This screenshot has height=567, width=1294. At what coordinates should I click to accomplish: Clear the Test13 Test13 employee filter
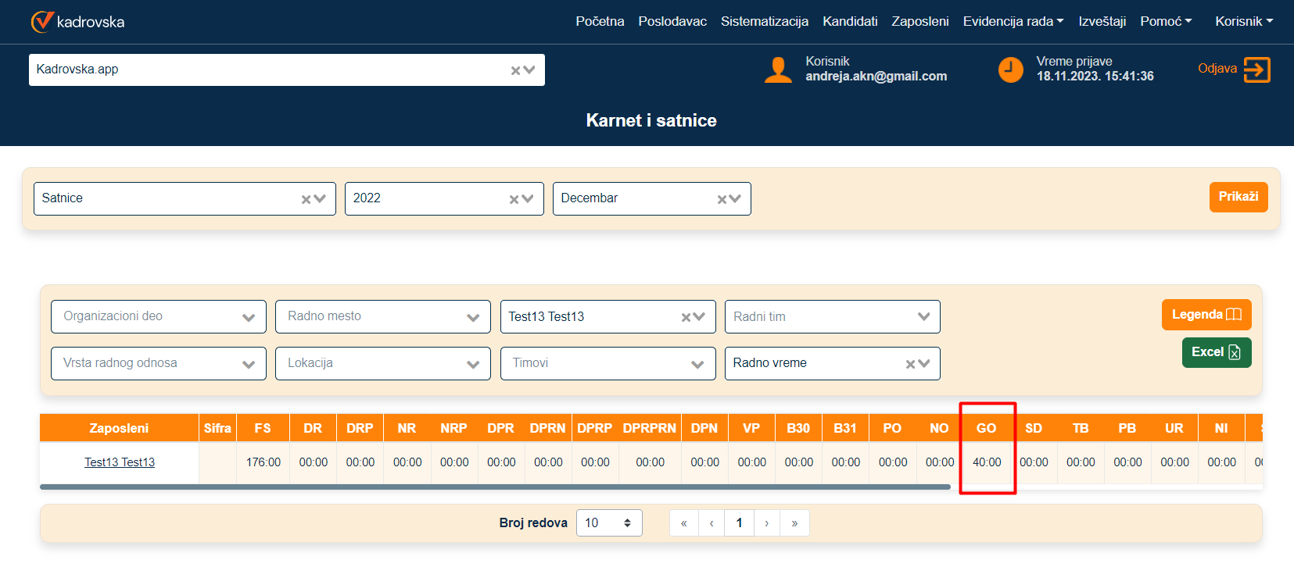[x=686, y=317]
